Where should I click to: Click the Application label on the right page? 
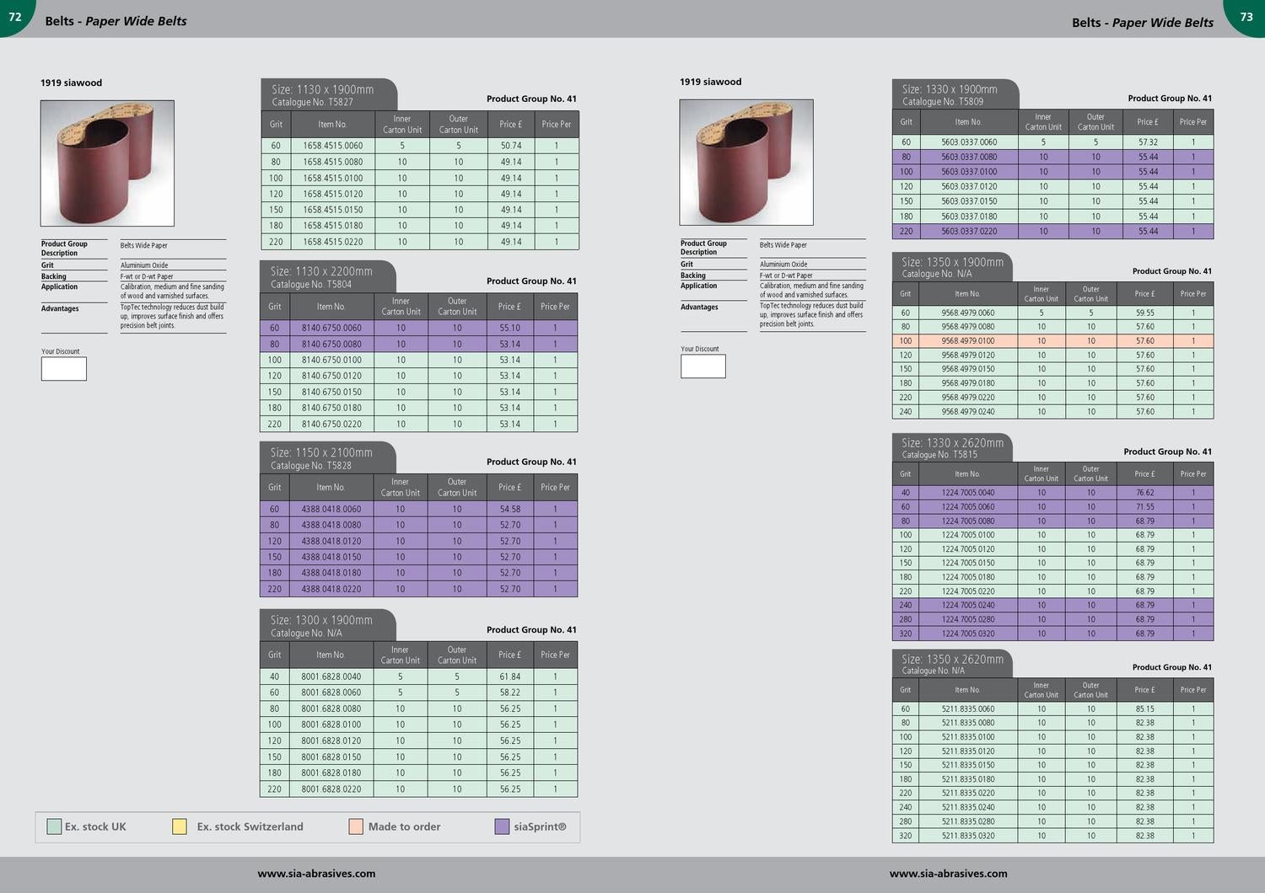(699, 286)
